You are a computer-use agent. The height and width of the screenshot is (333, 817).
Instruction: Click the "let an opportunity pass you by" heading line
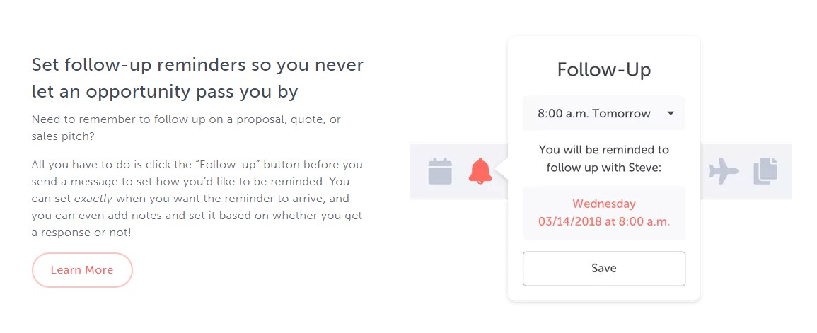[x=165, y=92]
